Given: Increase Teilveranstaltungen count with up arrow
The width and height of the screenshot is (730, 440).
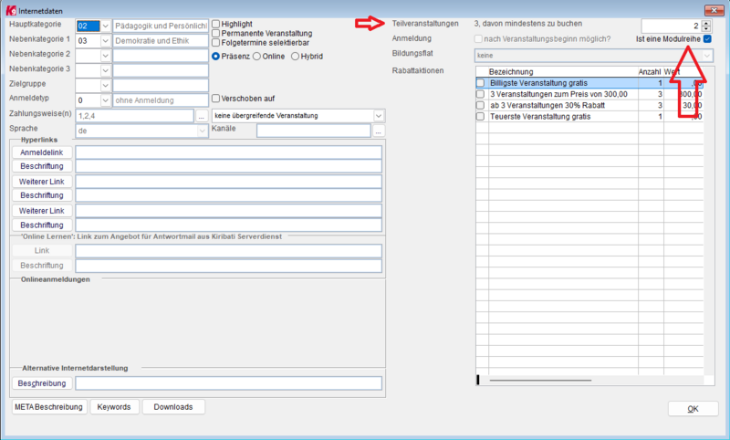Looking at the screenshot, I should click(x=706, y=22).
